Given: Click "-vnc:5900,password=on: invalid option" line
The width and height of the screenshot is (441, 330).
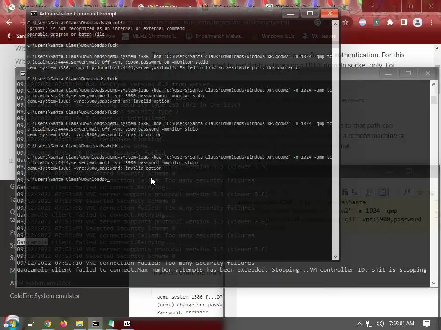Looking at the screenshot, I should coord(98,101).
